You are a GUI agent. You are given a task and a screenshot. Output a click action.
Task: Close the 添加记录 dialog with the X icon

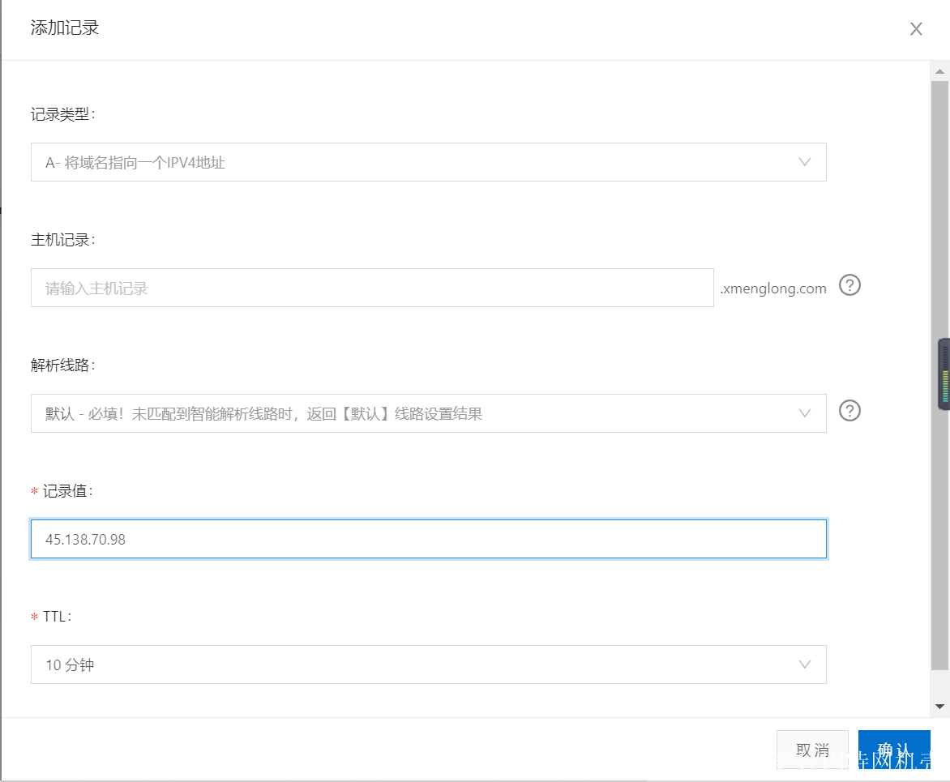[x=915, y=28]
